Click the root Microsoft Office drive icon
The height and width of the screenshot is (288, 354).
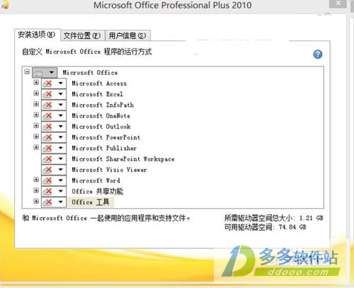[x=38, y=73]
